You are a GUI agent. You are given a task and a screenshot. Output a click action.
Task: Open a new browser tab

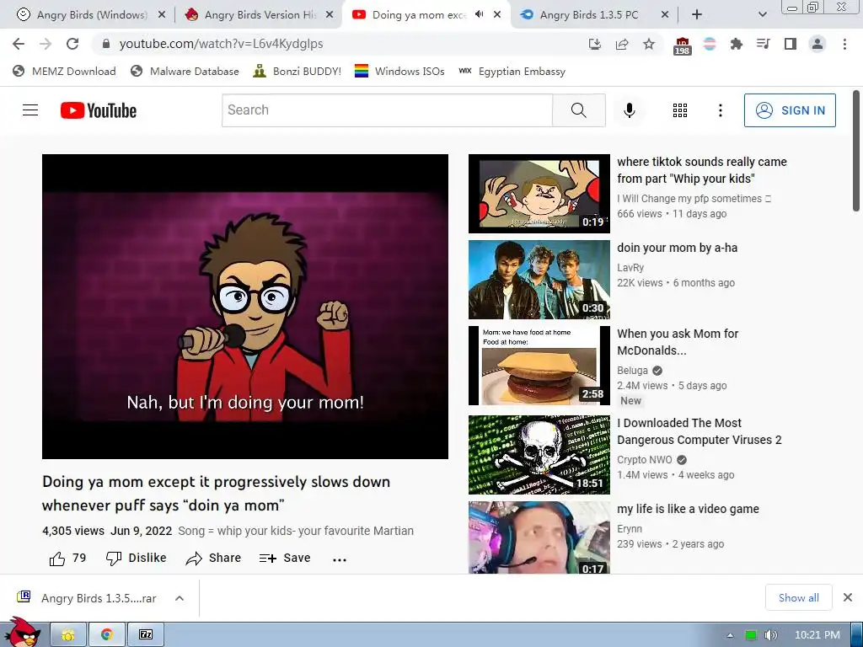(697, 15)
